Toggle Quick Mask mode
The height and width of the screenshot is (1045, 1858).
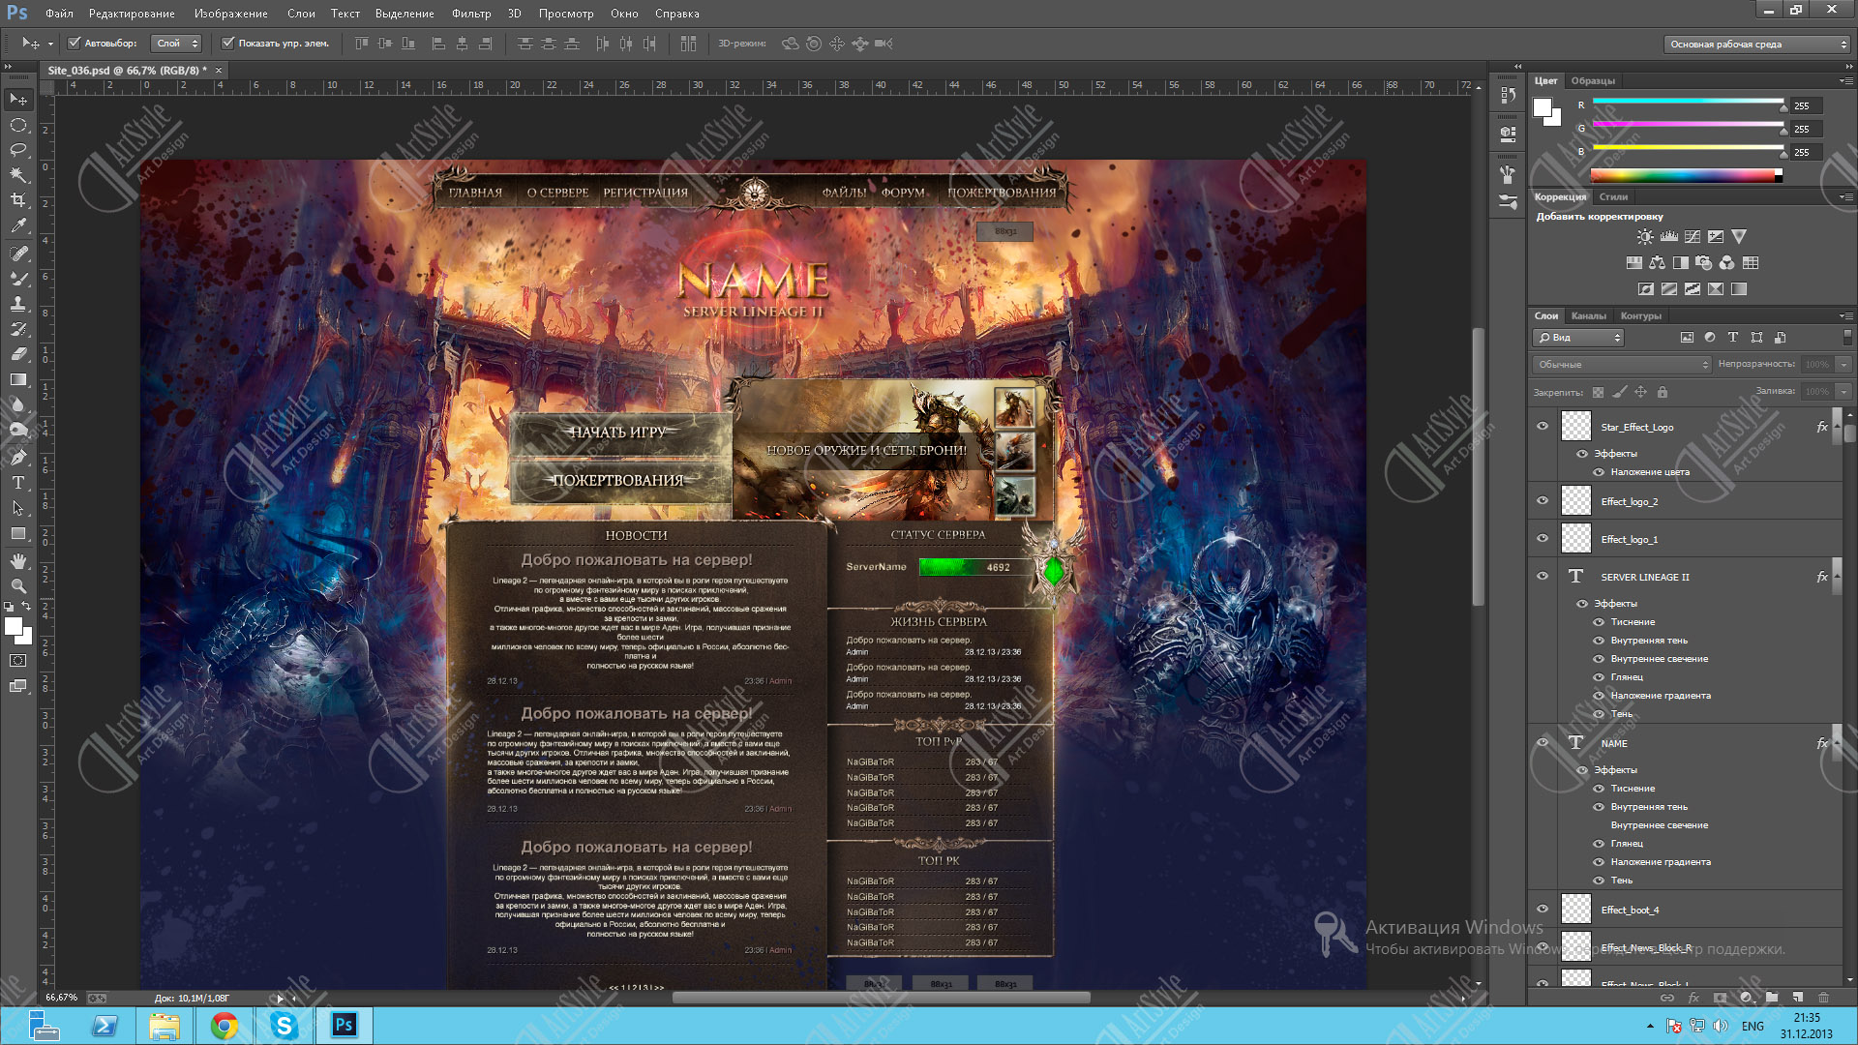click(x=18, y=661)
